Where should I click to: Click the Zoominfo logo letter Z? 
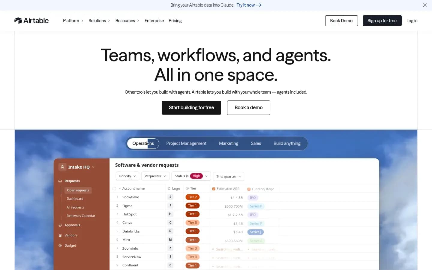170,248
